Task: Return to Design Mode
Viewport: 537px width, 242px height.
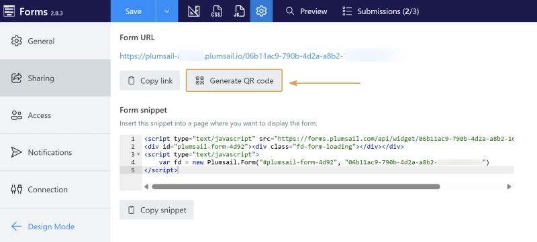Action: (x=43, y=227)
